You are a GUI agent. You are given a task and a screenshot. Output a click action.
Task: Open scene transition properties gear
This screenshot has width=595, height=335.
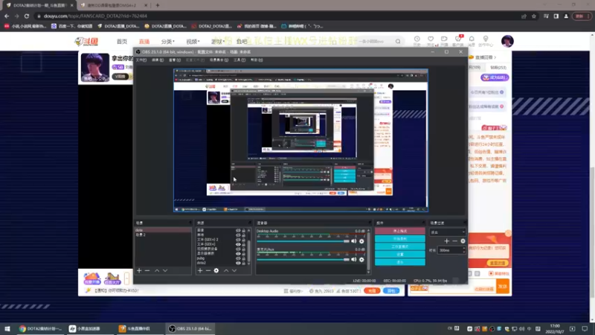point(463,240)
